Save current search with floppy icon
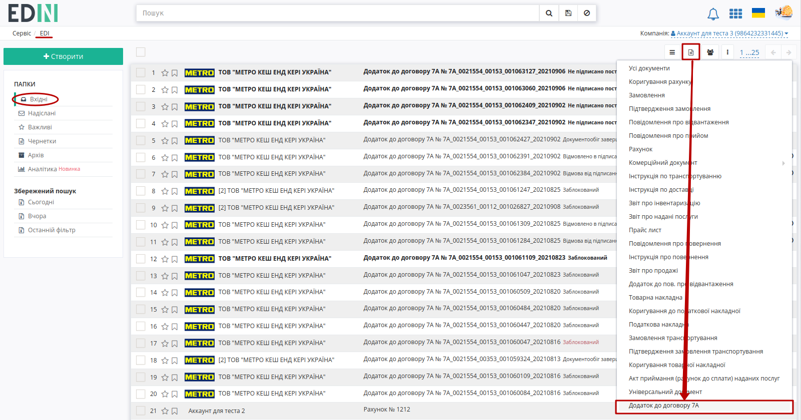This screenshot has width=801, height=420. 568,13
